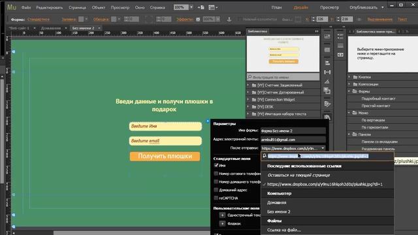Viewport: 418px width, 235px height.
Task: Click the Библиотека panel tab
Action: (x=257, y=31)
